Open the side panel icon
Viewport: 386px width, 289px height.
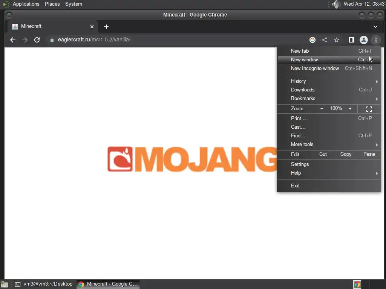click(x=352, y=40)
